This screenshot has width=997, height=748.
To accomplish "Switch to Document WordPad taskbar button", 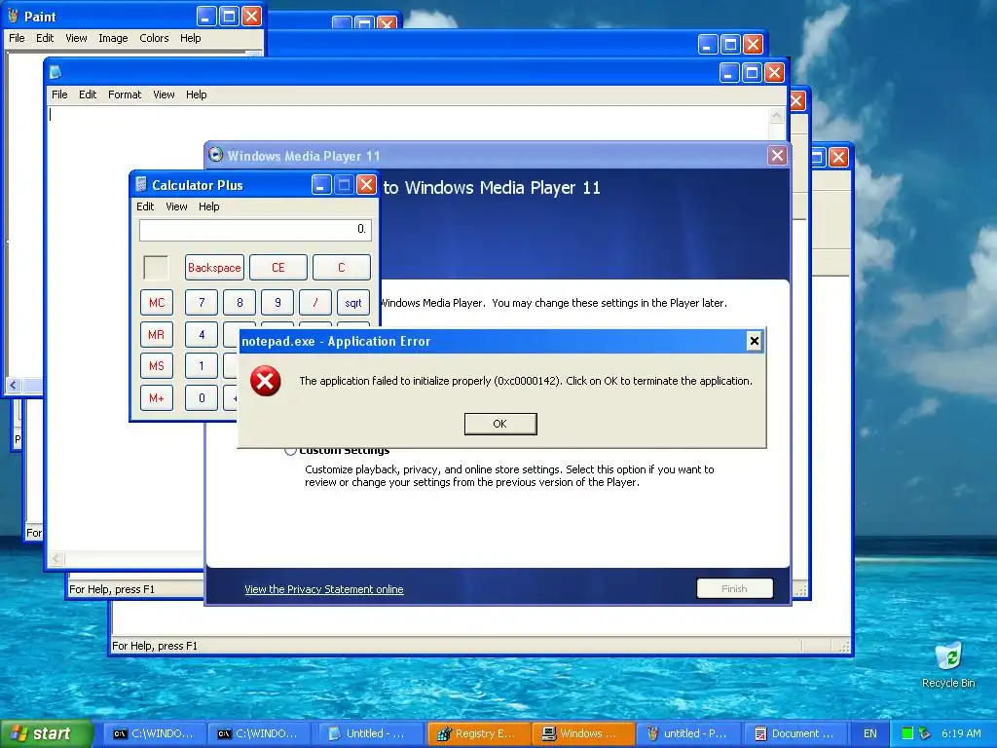I will coord(794,733).
